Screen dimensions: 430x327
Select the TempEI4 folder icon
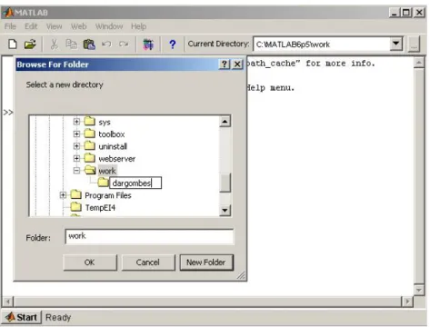click(75, 207)
